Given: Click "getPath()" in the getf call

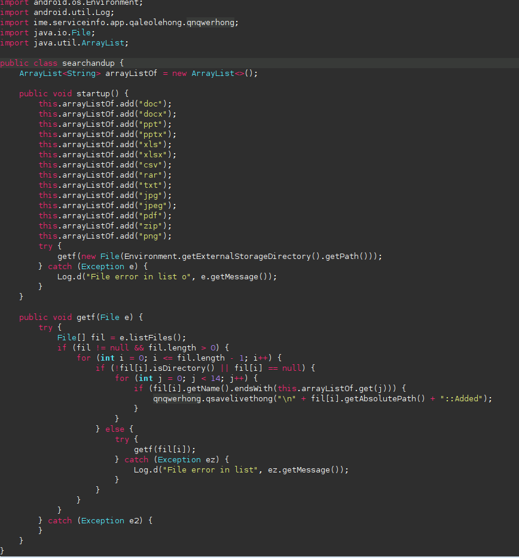Looking at the screenshot, I should click(x=346, y=257).
